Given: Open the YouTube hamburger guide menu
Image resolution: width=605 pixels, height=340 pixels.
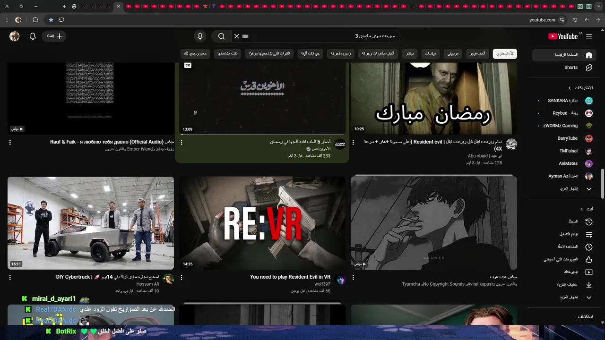Looking at the screenshot, I should [589, 36].
